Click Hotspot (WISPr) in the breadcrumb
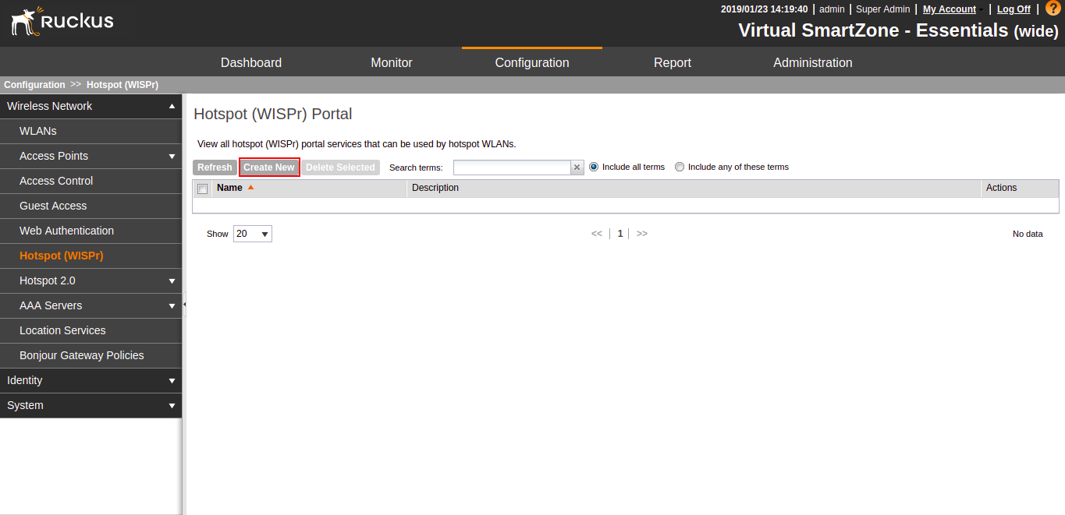 click(x=122, y=85)
